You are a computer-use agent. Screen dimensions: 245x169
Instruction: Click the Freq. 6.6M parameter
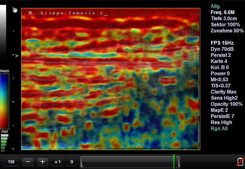[x=223, y=12]
